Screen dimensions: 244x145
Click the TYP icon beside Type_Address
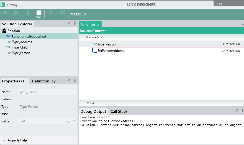pyautogui.click(x=8, y=42)
